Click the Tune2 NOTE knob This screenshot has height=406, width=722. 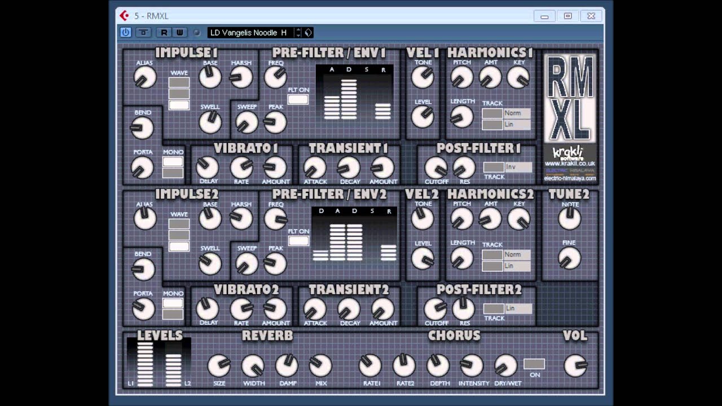pos(569,218)
